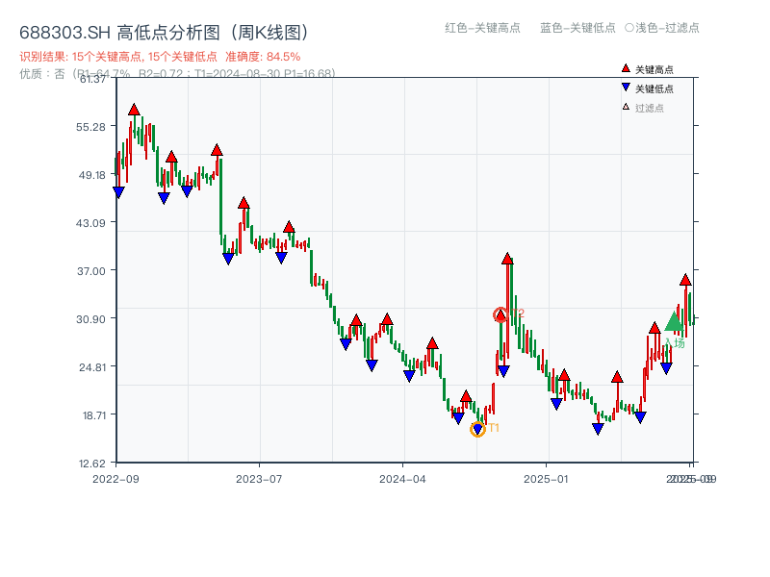
Task: Click the T1 text label
Action: (494, 428)
